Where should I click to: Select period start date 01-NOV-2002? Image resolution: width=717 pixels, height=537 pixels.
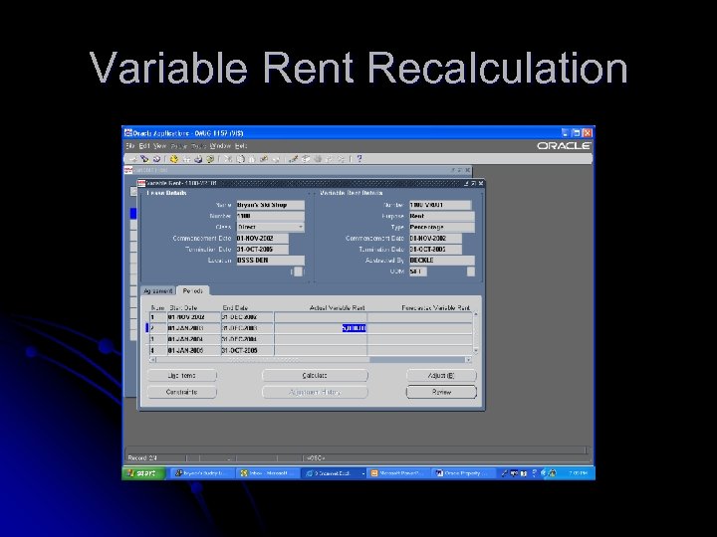(194, 317)
